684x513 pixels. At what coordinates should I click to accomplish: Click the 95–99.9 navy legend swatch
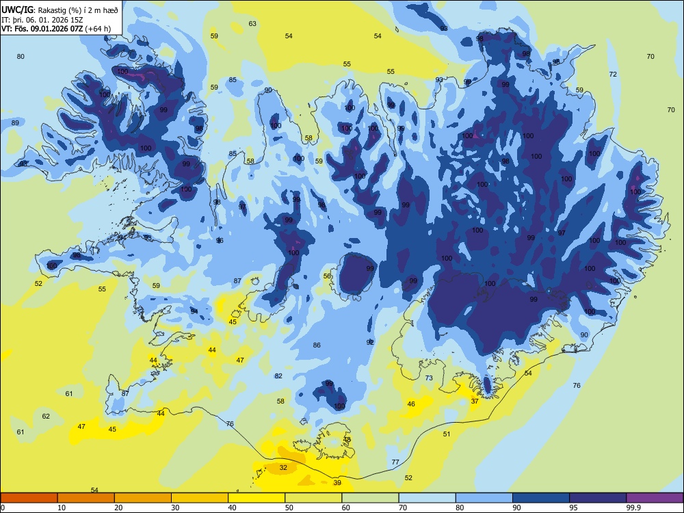coord(598,498)
